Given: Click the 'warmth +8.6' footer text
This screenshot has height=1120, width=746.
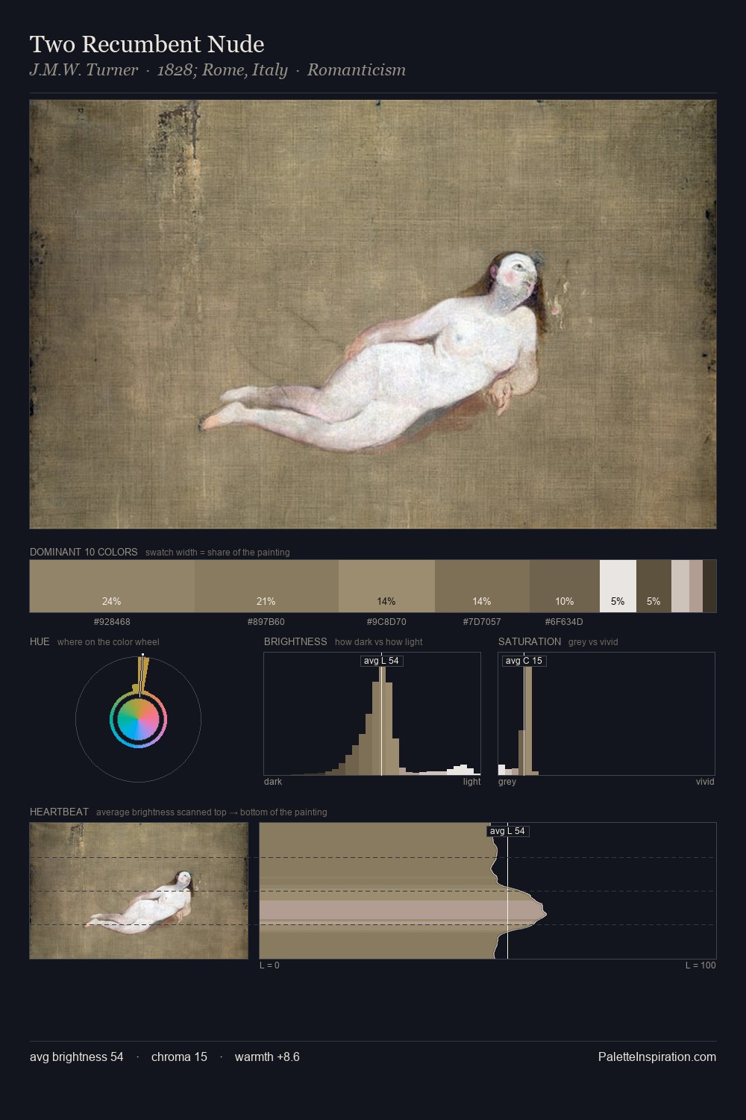Looking at the screenshot, I should pos(267,1057).
